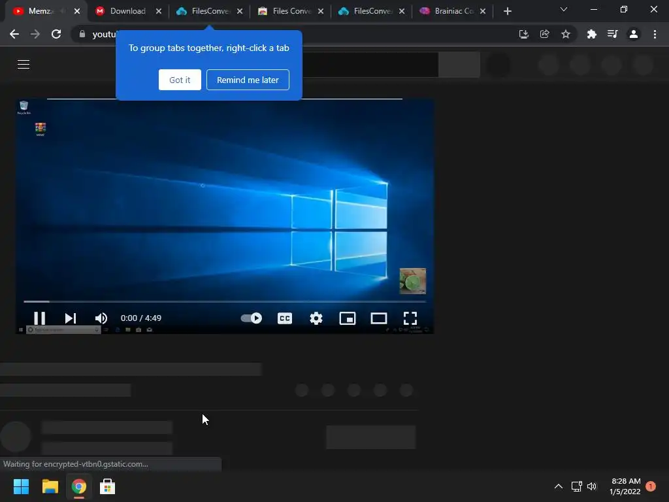Open the Extensions puzzle menu
Viewport: 669px width, 502px height.
click(591, 34)
